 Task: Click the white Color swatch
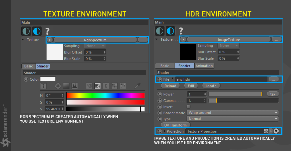(48, 79)
